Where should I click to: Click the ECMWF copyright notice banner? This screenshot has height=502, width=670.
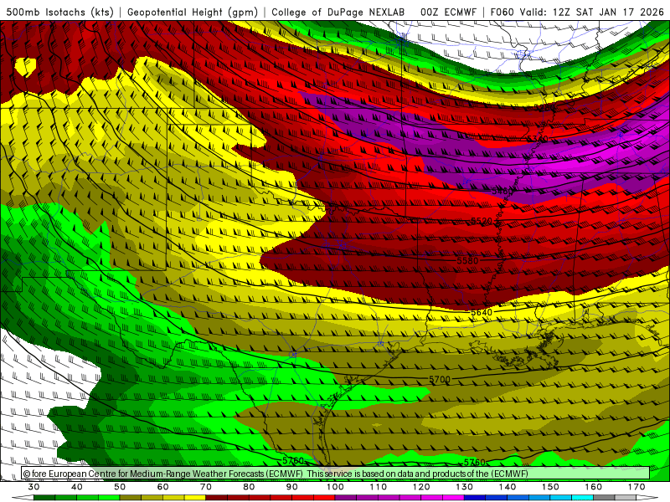[336, 474]
